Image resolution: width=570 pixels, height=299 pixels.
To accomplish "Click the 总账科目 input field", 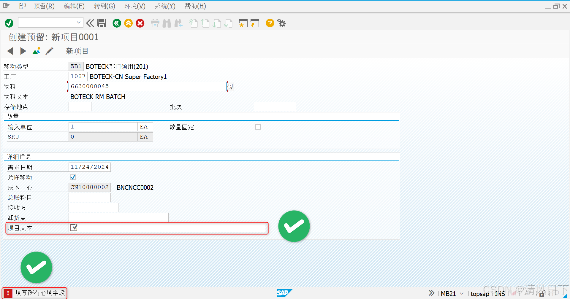I will [90, 198].
